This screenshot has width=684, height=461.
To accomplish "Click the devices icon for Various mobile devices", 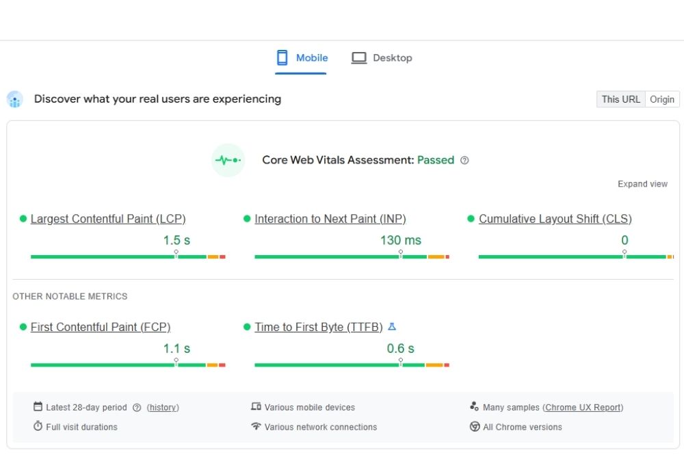I will [x=256, y=407].
